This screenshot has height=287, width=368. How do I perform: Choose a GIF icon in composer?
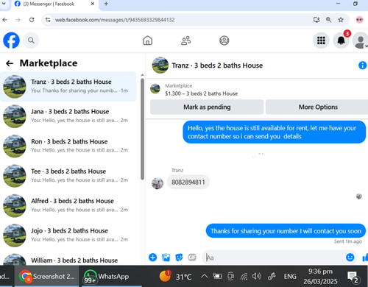(192, 258)
